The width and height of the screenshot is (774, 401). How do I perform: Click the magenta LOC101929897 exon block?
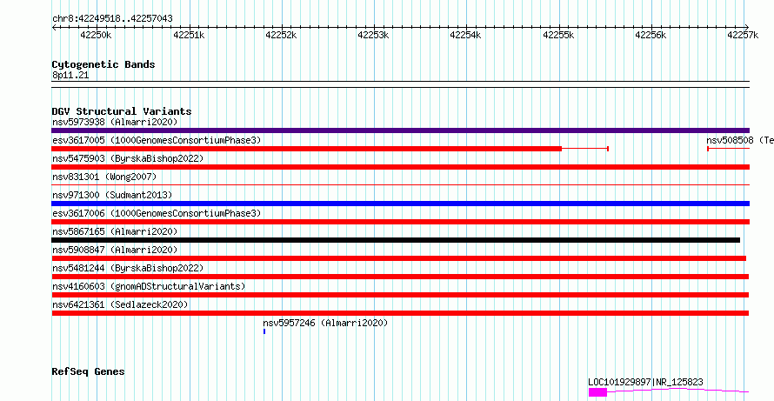(597, 392)
